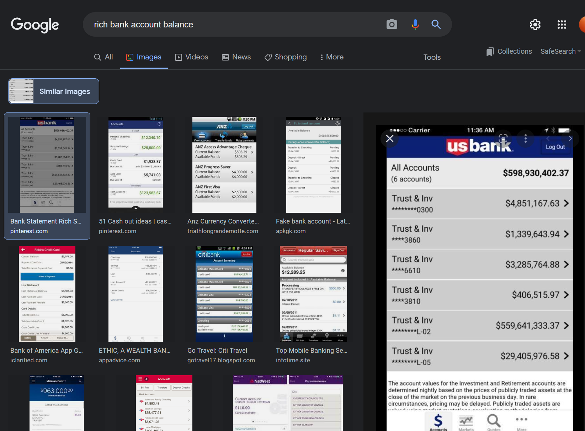585x431 pixels.
Task: Visit the gotravel17.blogspot.com source link
Action: click(221, 360)
